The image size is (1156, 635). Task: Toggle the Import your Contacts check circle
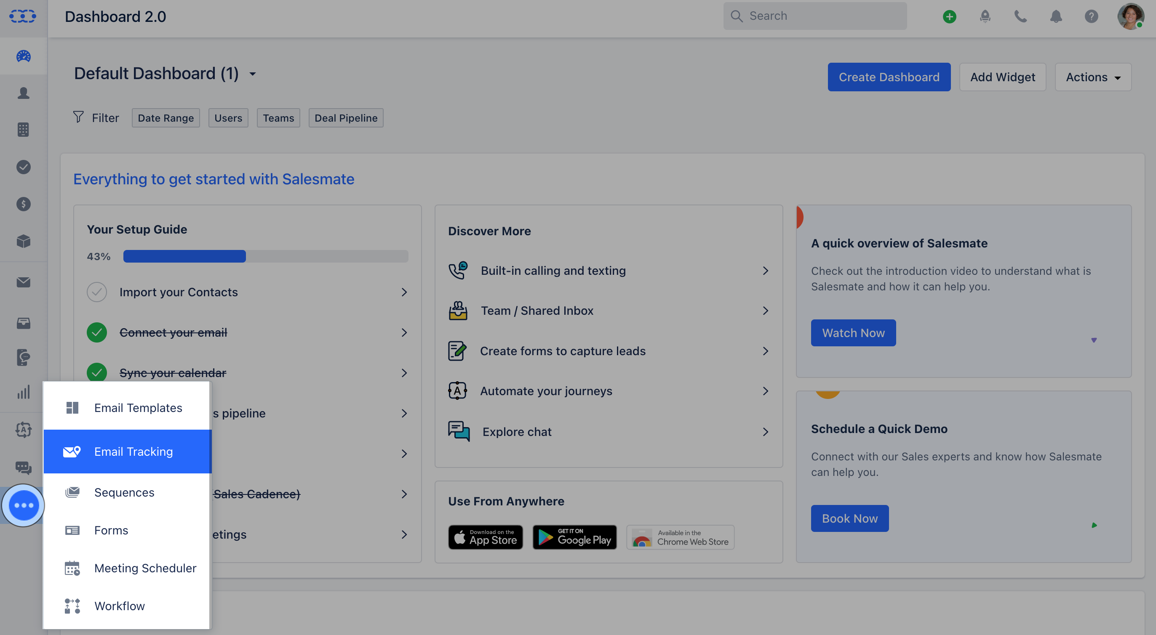click(x=96, y=292)
